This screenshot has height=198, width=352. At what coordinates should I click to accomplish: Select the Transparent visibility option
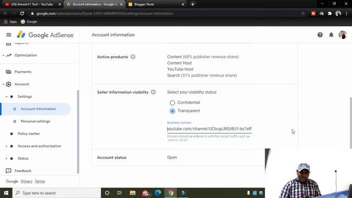pyautogui.click(x=172, y=111)
